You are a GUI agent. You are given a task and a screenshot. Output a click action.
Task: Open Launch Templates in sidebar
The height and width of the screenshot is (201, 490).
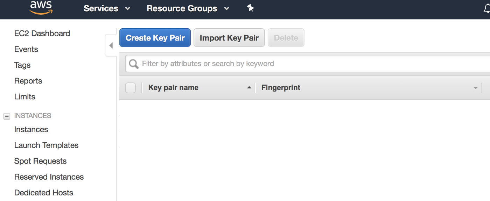point(46,145)
